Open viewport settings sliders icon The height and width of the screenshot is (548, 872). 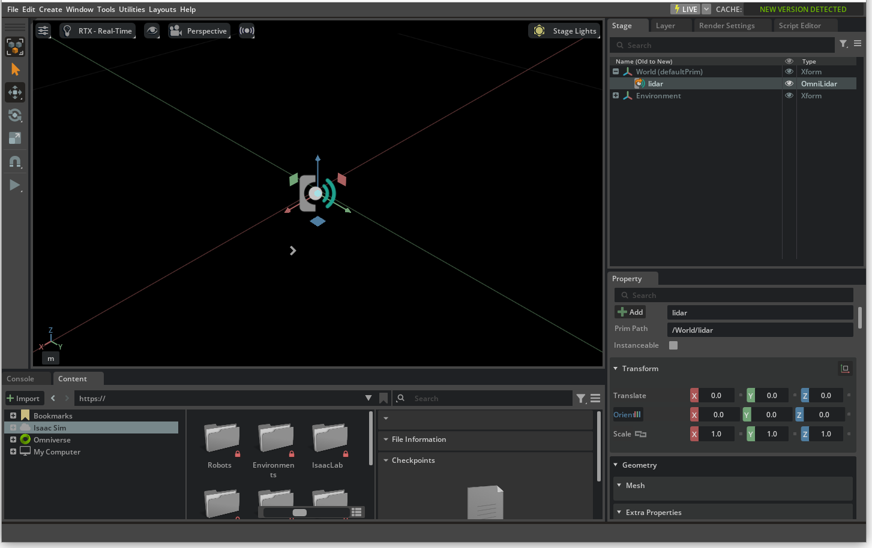coord(43,31)
